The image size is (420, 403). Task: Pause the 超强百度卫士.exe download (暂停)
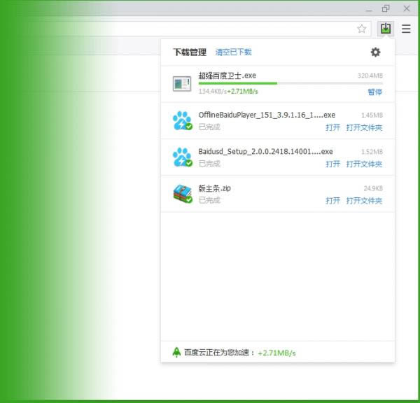375,92
